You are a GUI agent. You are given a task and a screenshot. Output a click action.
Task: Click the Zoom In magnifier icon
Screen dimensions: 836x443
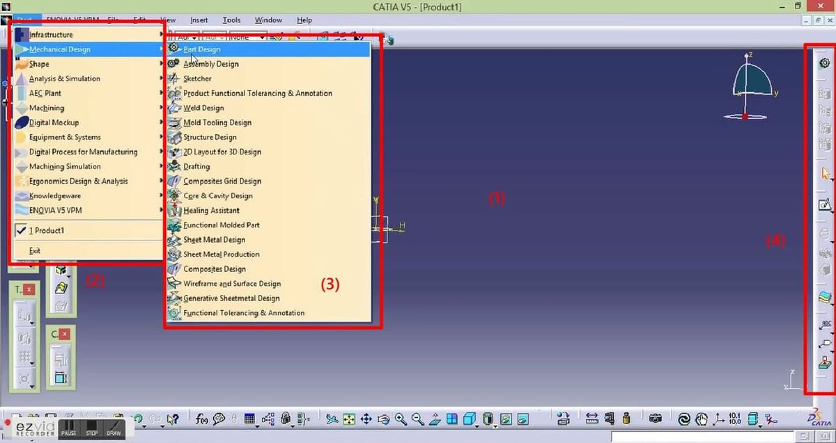click(x=401, y=419)
